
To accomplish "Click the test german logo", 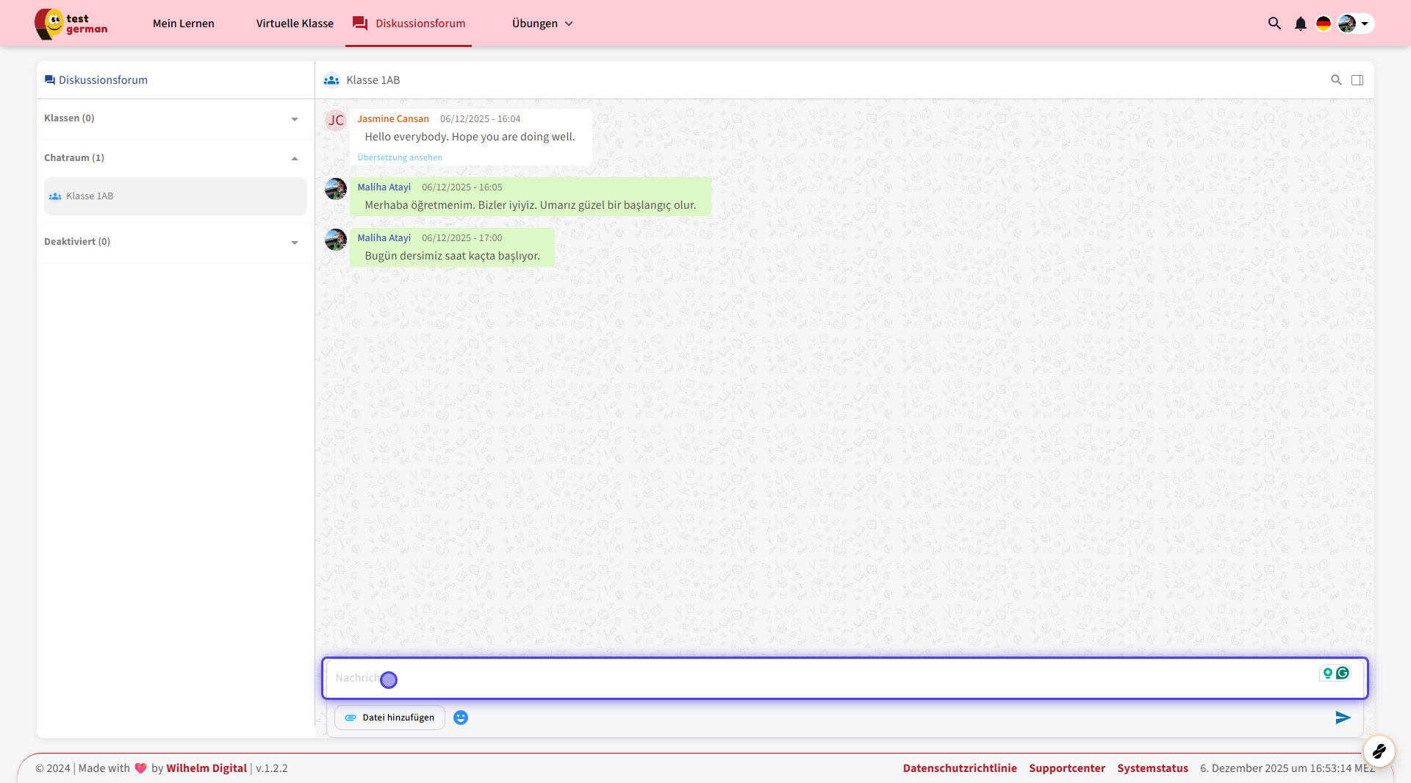I will tap(71, 24).
